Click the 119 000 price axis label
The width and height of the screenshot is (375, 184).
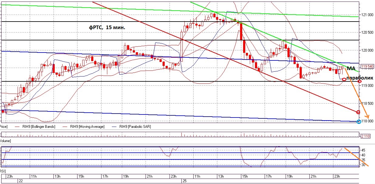[368, 86]
